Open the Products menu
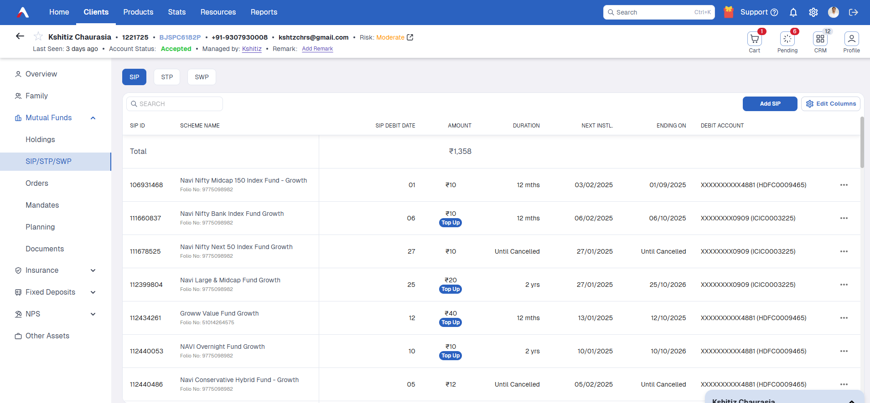The image size is (870, 403). (x=138, y=12)
